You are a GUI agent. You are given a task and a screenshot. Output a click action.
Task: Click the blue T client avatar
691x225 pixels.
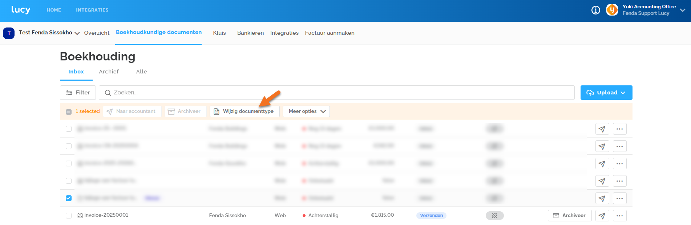(x=9, y=33)
